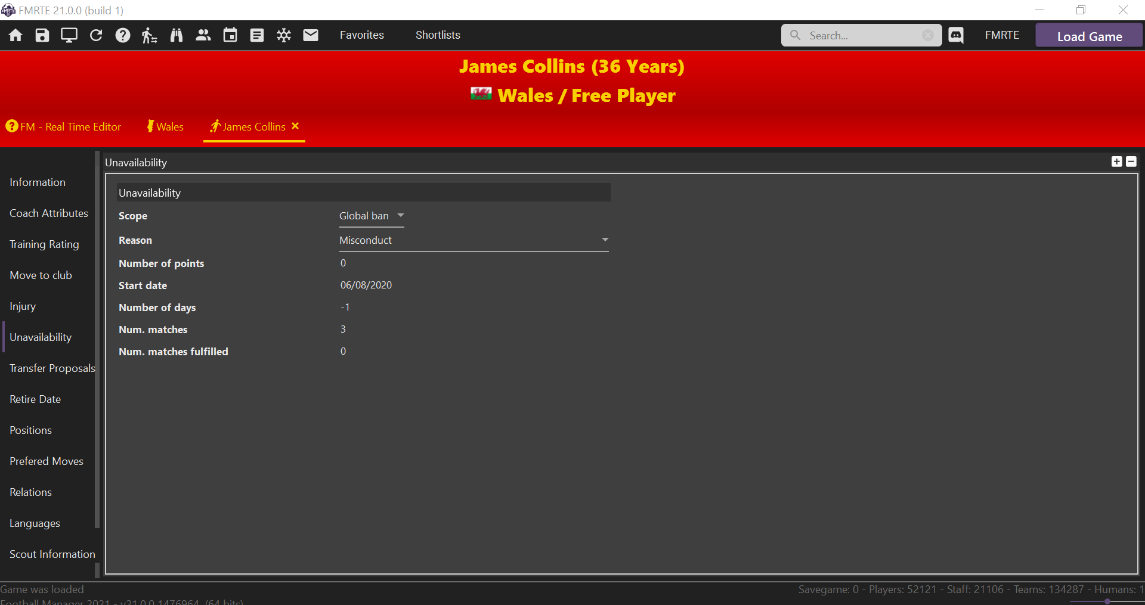Click the player with ball icon
Image resolution: width=1145 pixels, height=605 pixels.
point(149,35)
